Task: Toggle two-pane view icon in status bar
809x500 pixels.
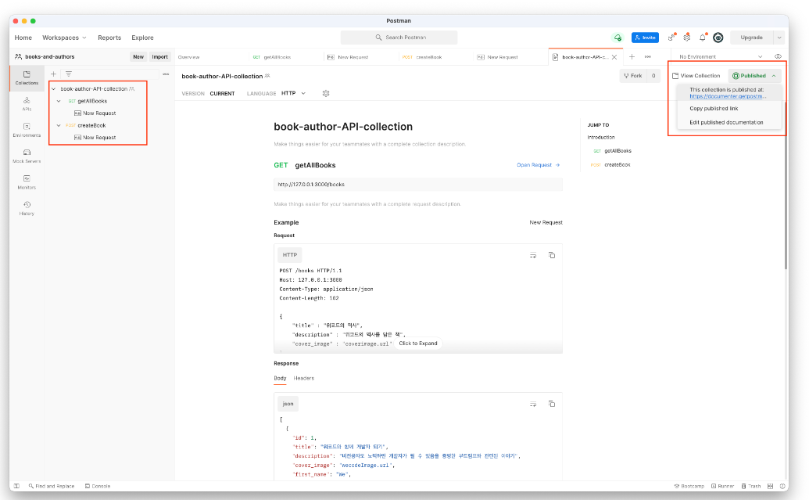Action: pyautogui.click(x=770, y=486)
